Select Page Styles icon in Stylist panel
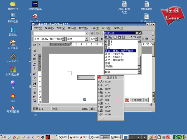This screenshot has width=187, height=140. [x=119, y=37]
